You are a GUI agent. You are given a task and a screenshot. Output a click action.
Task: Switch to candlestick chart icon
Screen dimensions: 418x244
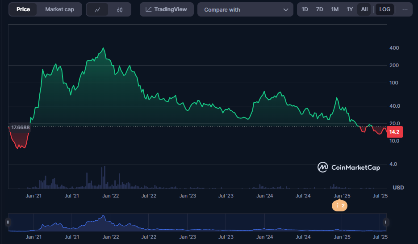pos(120,9)
